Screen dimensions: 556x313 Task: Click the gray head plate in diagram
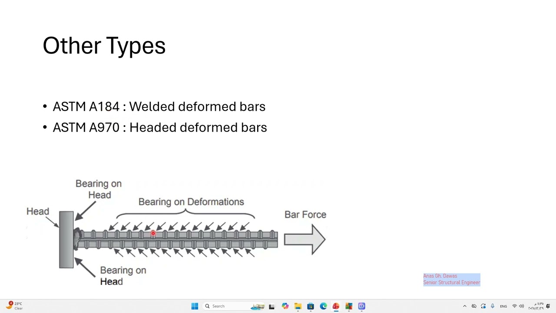coord(66,240)
